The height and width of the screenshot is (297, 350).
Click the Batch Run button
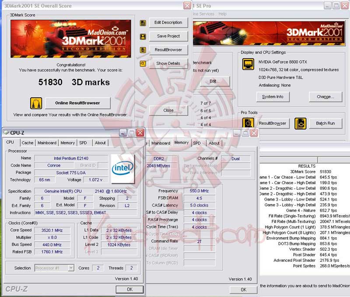tap(325, 123)
